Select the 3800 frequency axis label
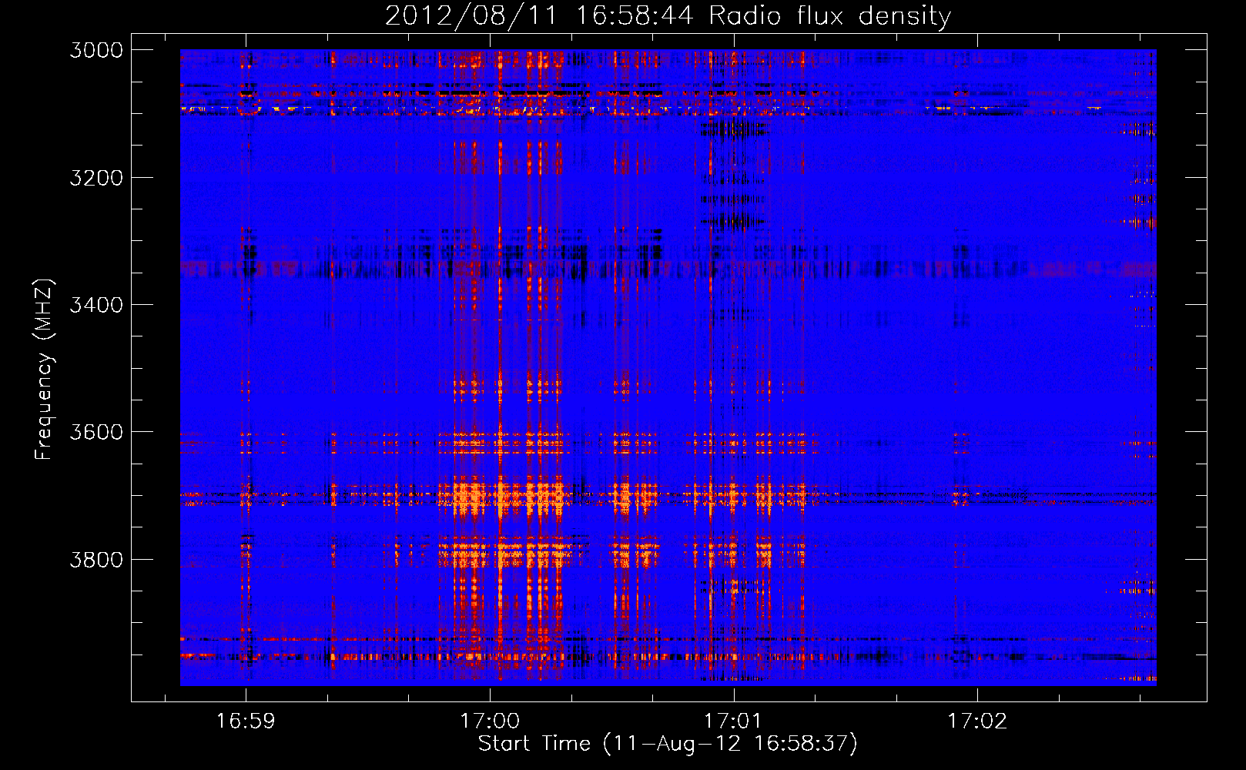The height and width of the screenshot is (770, 1246). (96, 559)
